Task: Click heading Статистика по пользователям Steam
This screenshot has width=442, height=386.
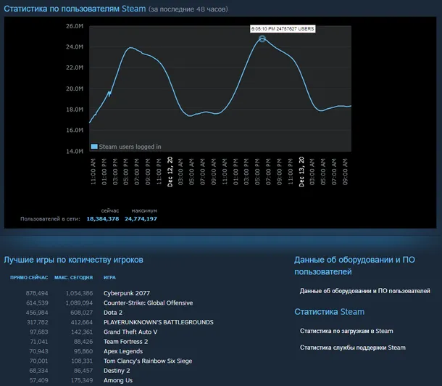Action: tap(75, 9)
